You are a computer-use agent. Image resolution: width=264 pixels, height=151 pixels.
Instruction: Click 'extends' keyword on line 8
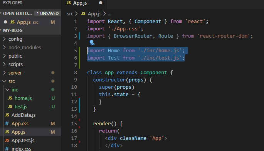click(x=127, y=73)
